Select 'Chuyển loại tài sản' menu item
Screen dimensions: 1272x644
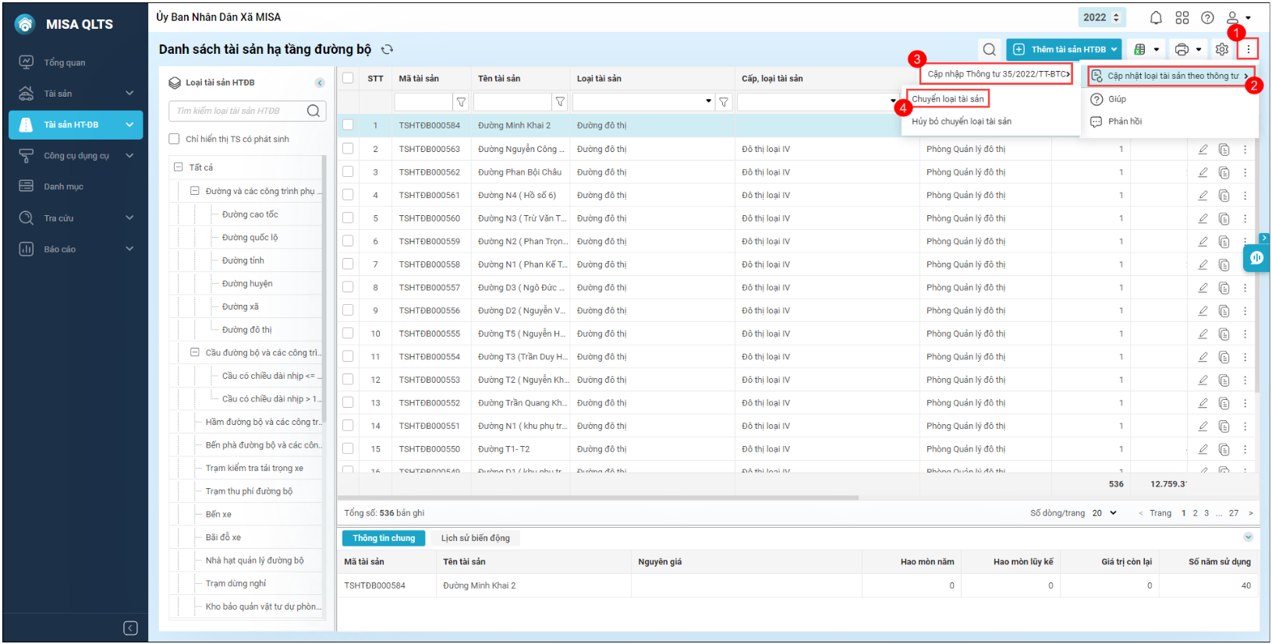[948, 99]
